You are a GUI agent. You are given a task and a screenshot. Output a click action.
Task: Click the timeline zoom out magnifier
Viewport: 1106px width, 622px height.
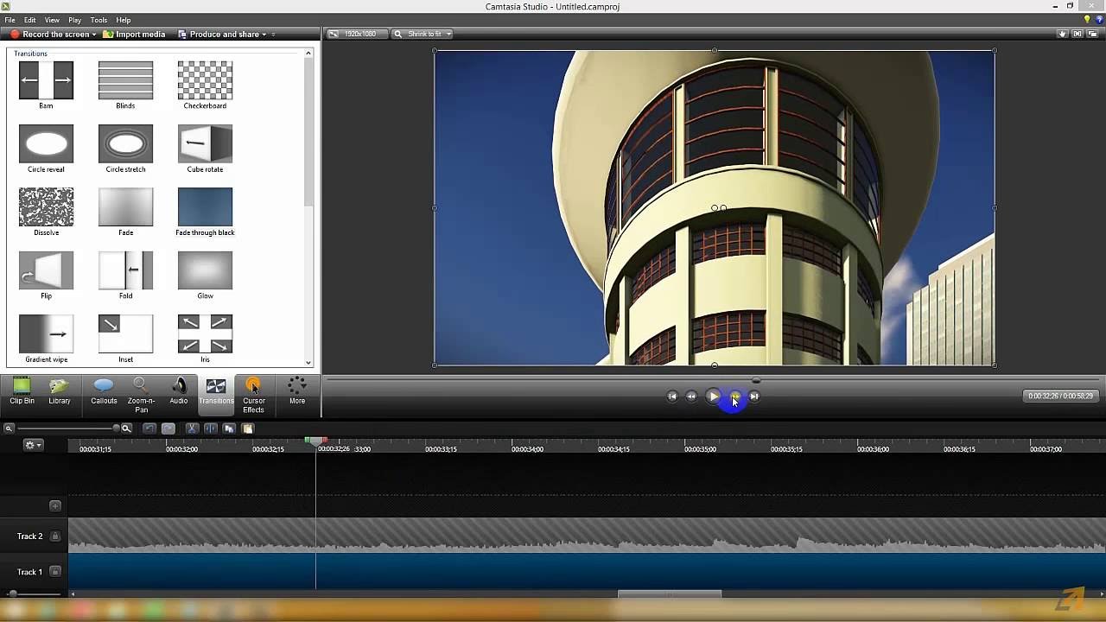coord(9,428)
